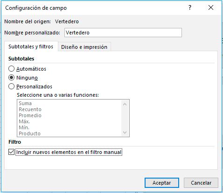
Task: Click the list scroll down arrow
Action: (x=125, y=133)
